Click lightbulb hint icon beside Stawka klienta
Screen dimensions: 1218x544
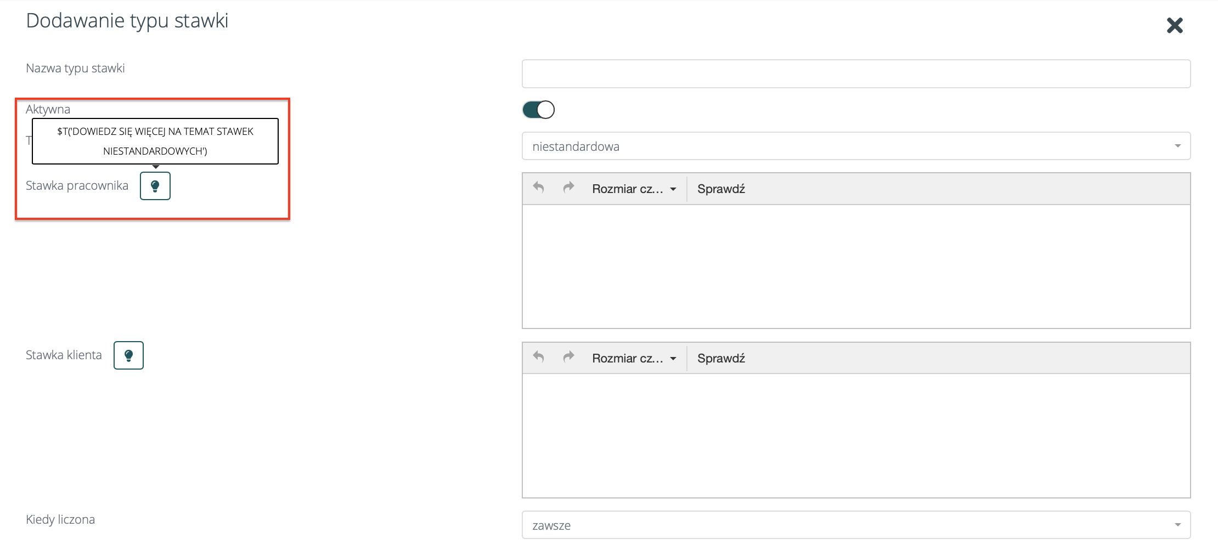click(128, 355)
